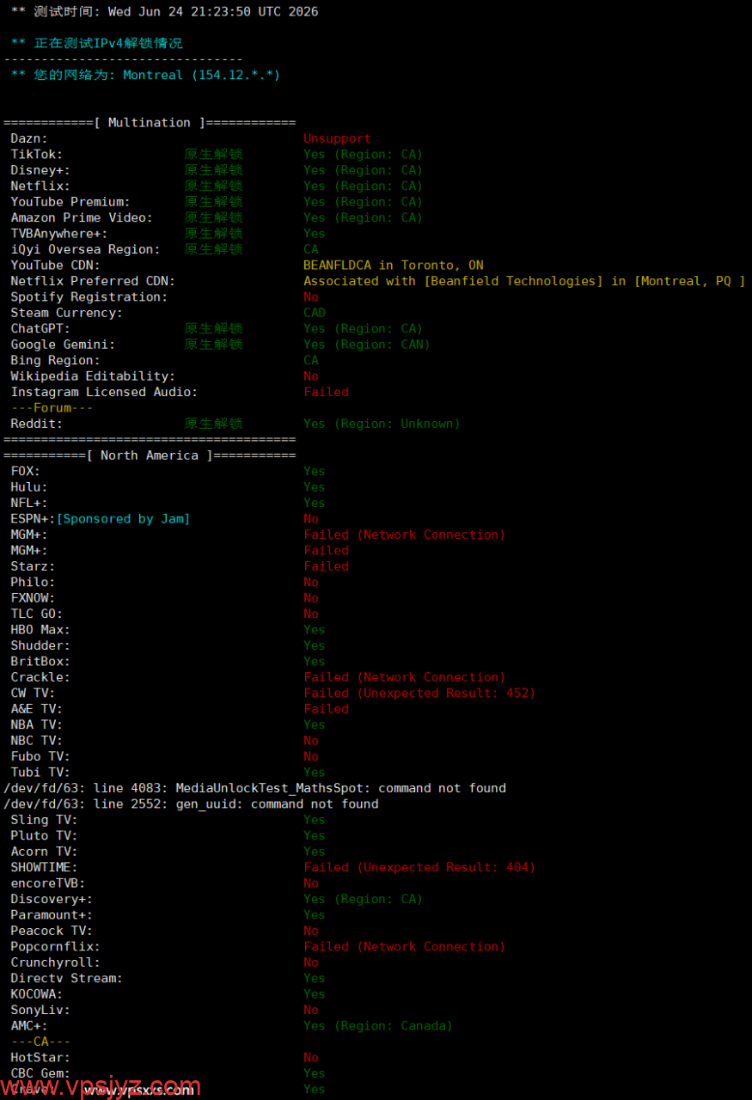Select the "HotStar:" label
Screen dimensions: 752x1100
point(40,1059)
